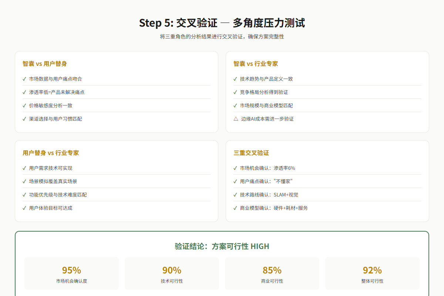Click checkmark icon next to 渠道选择与用户习惯匹配
The height and width of the screenshot is (296, 444).
coord(24,119)
